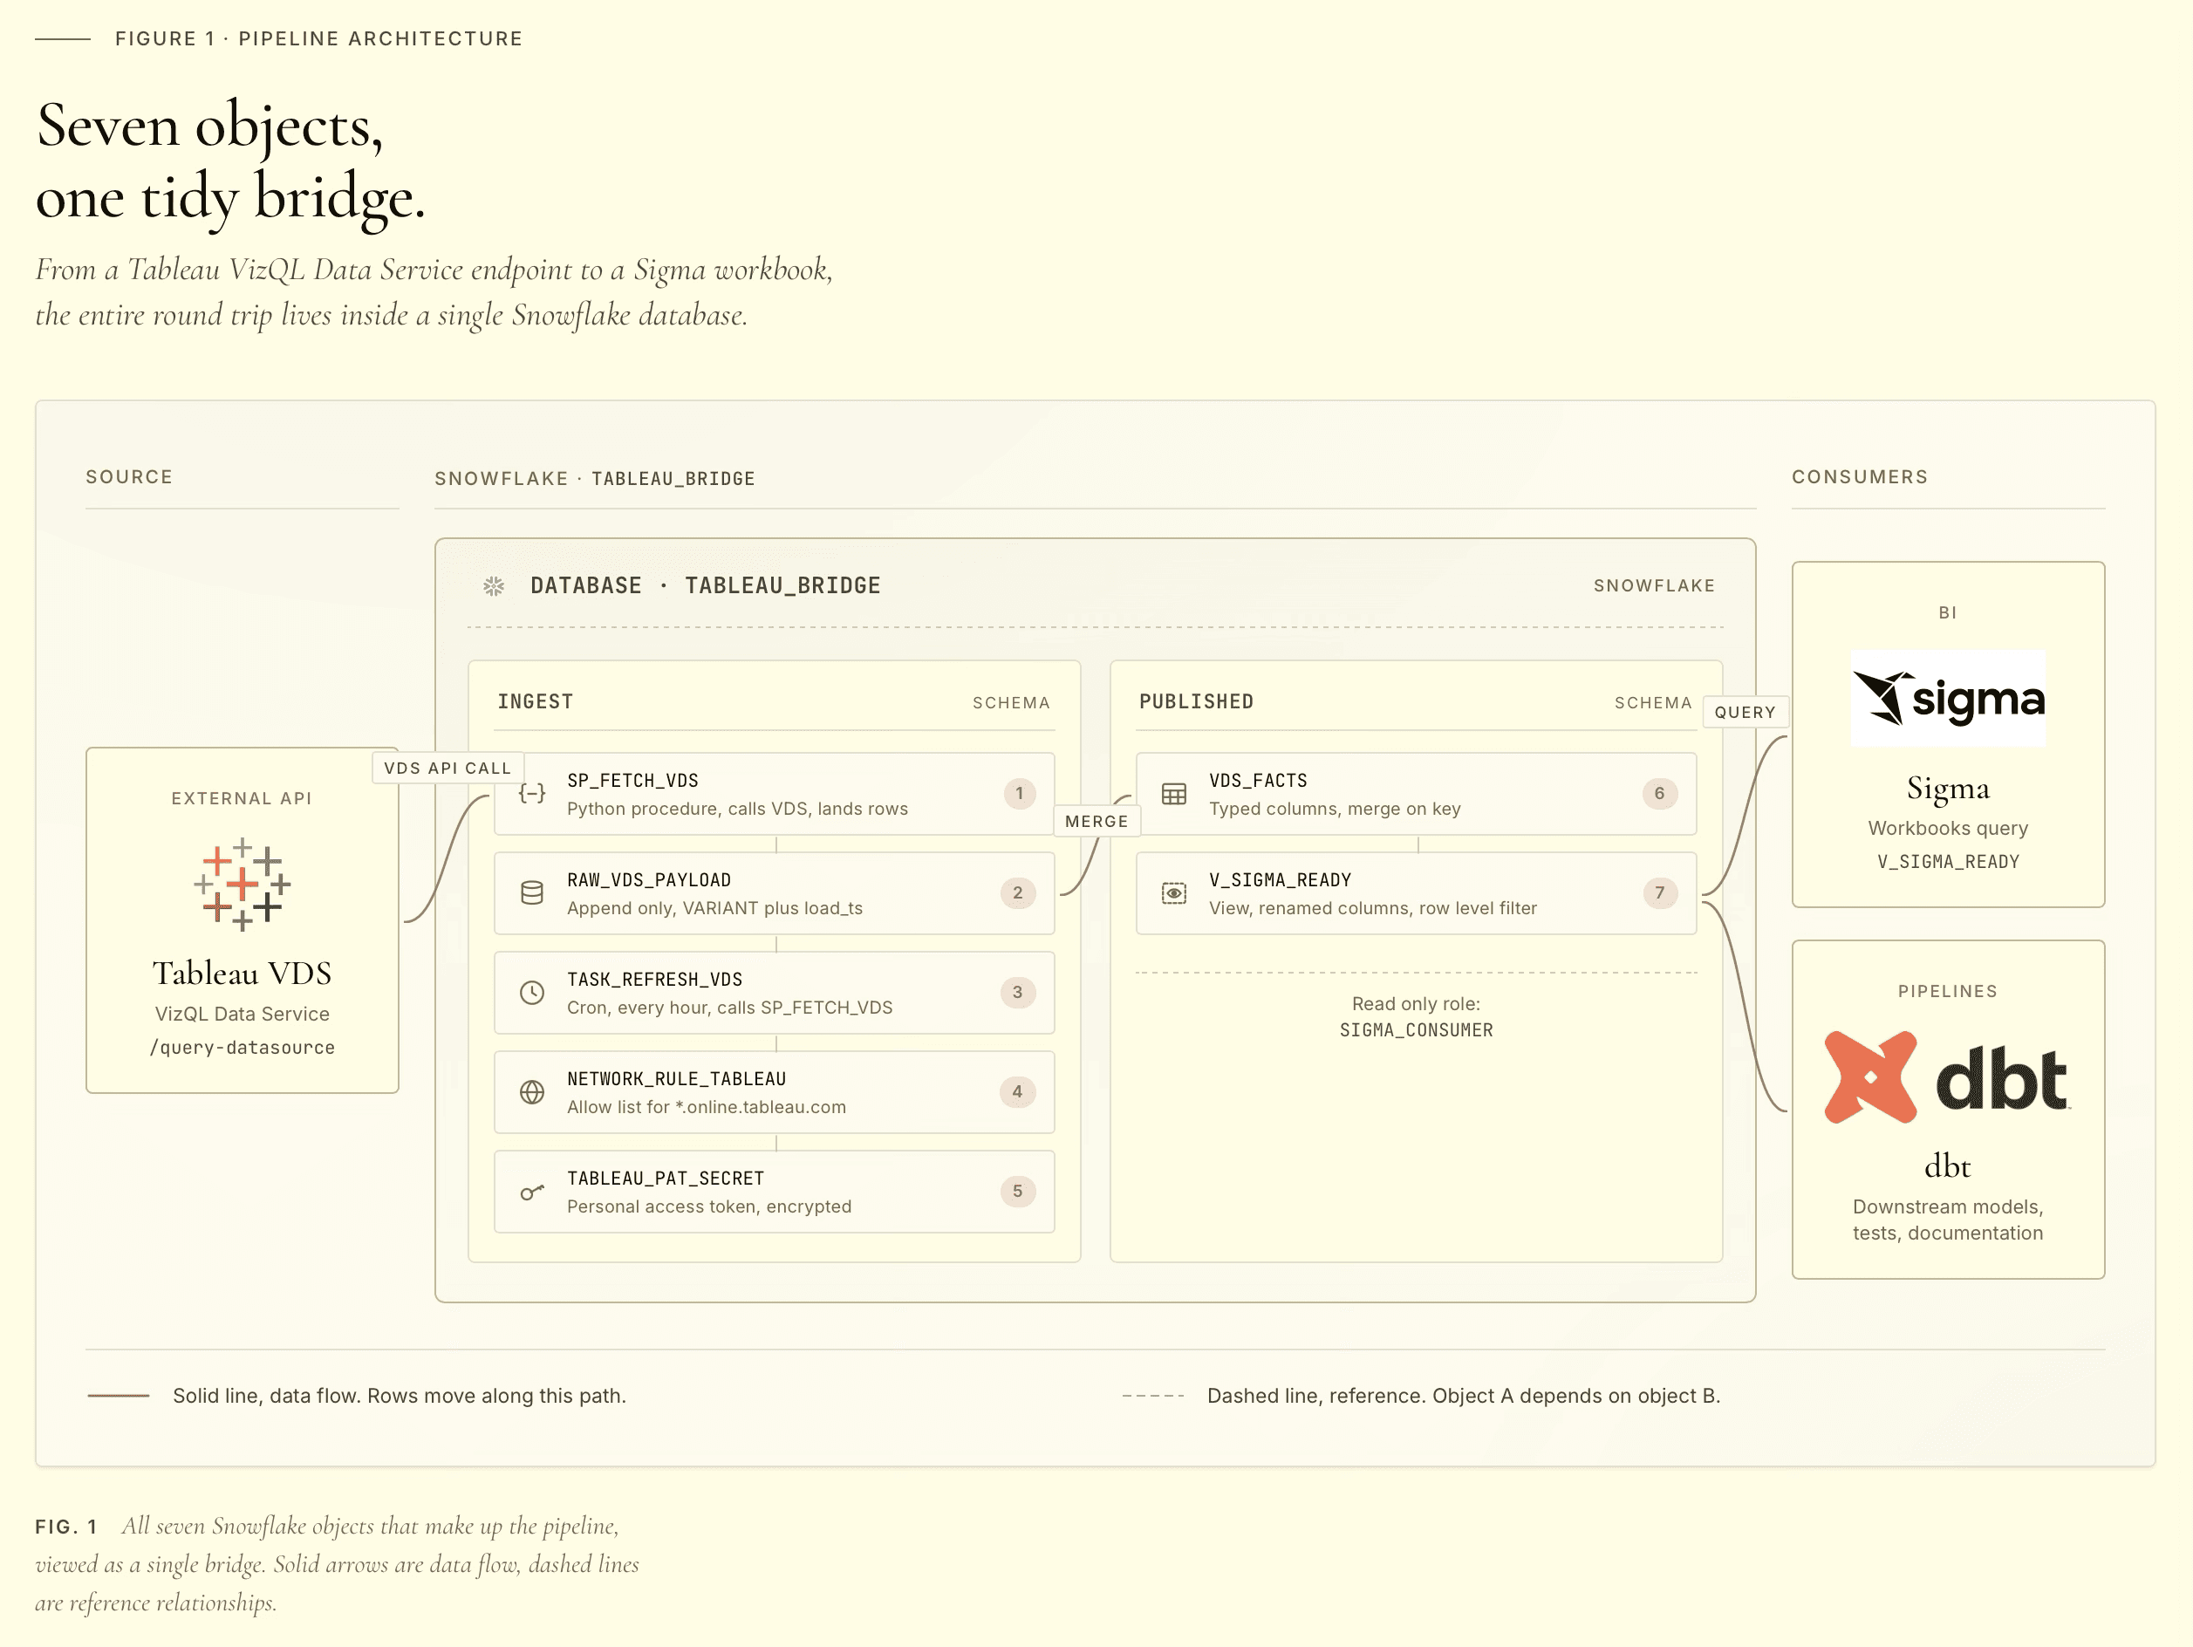This screenshot has width=2193, height=1647.
Task: Click the number 1 badge on SP_FETCH_VDS
Action: [1018, 793]
